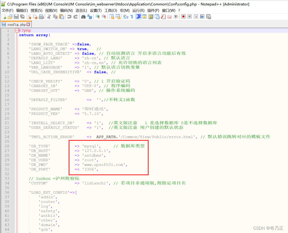Print the document with the printer icon
288x233 pixels.
(41, 17)
